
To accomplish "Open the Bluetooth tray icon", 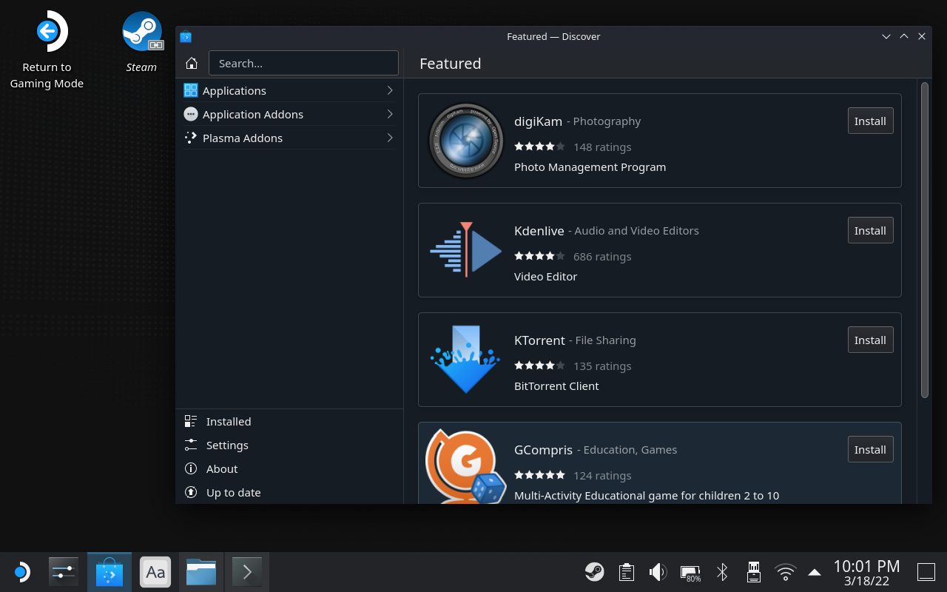I will (722, 572).
